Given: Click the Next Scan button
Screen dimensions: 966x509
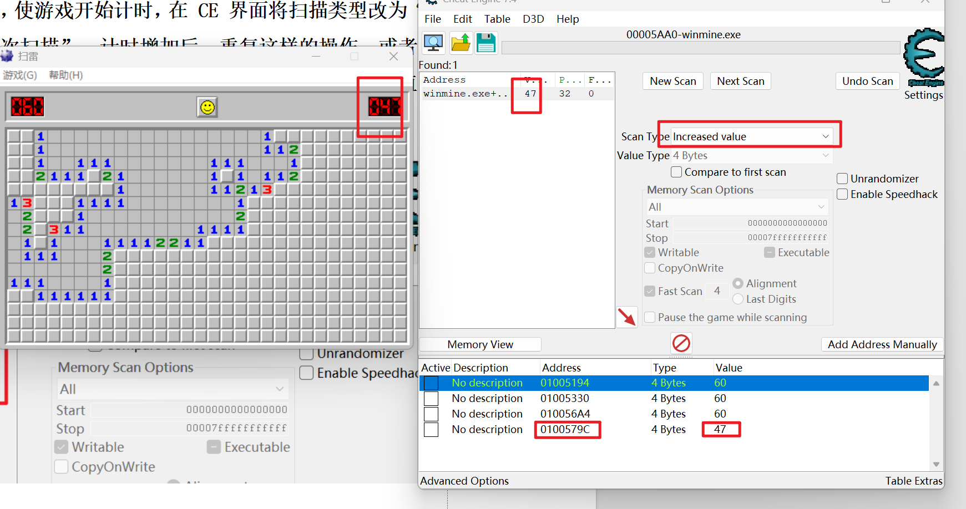Looking at the screenshot, I should [x=741, y=81].
